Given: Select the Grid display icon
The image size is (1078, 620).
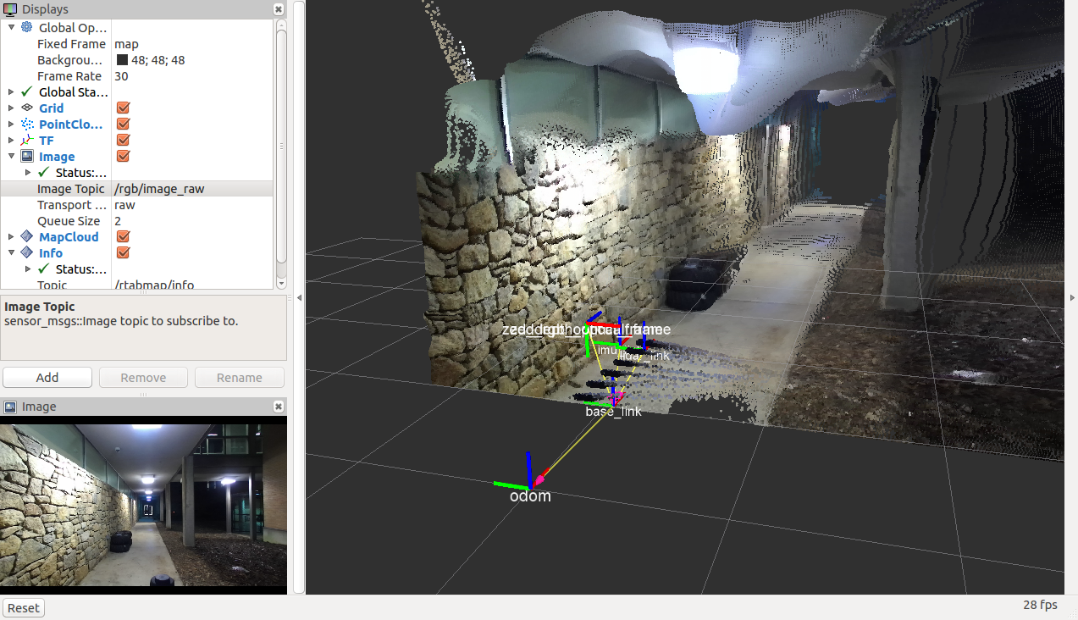Looking at the screenshot, I should click(26, 108).
